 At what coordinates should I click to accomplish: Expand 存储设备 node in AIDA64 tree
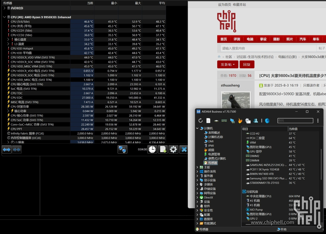pyautogui.click(x=197, y=189)
